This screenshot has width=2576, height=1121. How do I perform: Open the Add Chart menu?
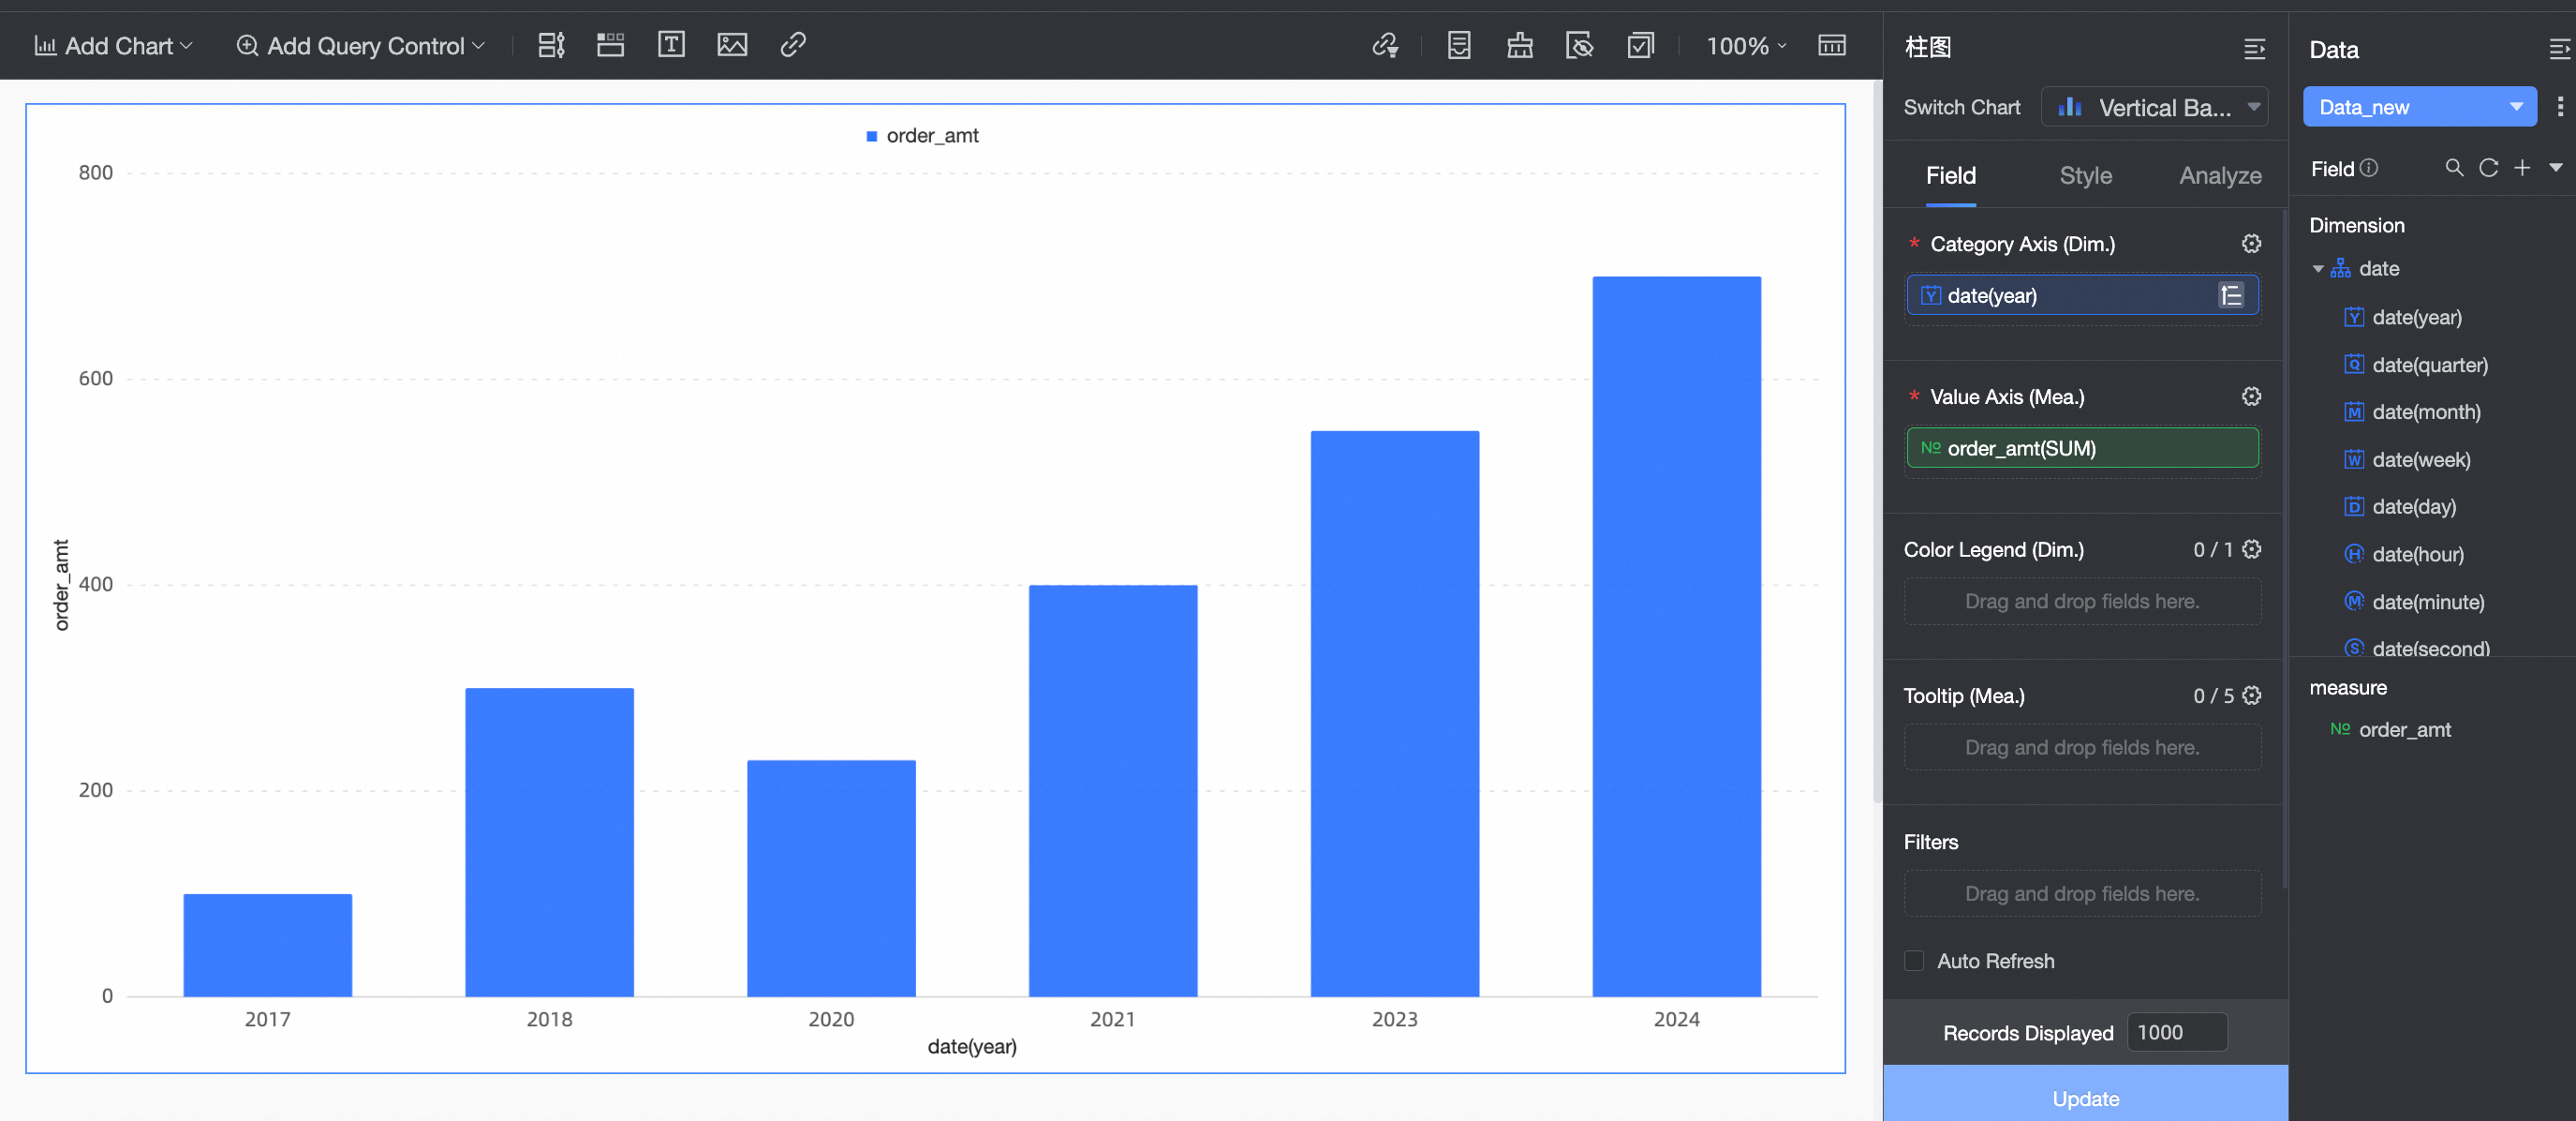[114, 46]
